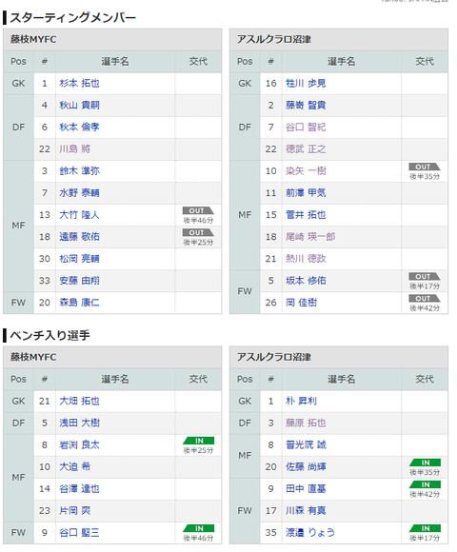Open player link 片岡 爽
457x552 pixels.
click(x=74, y=510)
